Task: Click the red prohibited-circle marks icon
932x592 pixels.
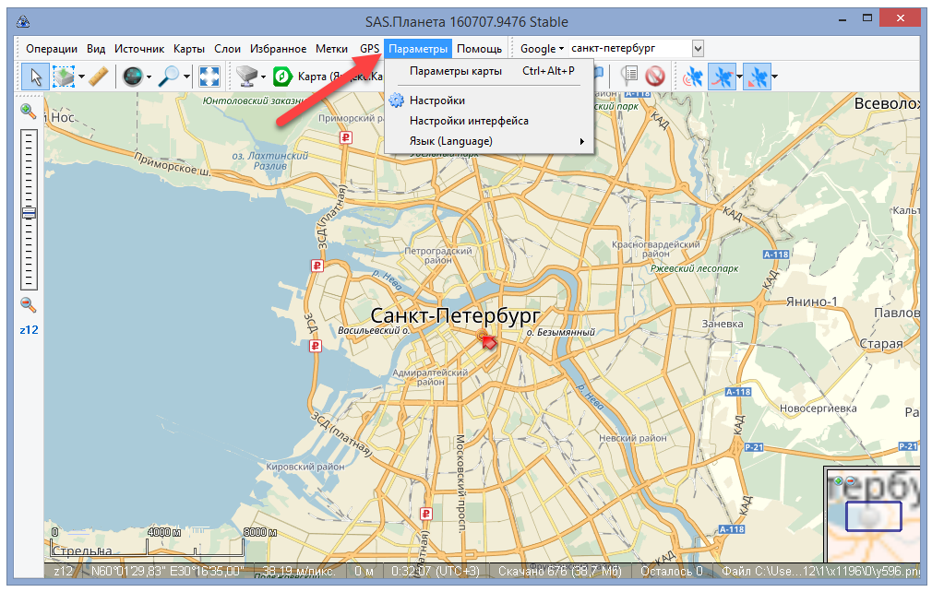Action: coord(655,77)
